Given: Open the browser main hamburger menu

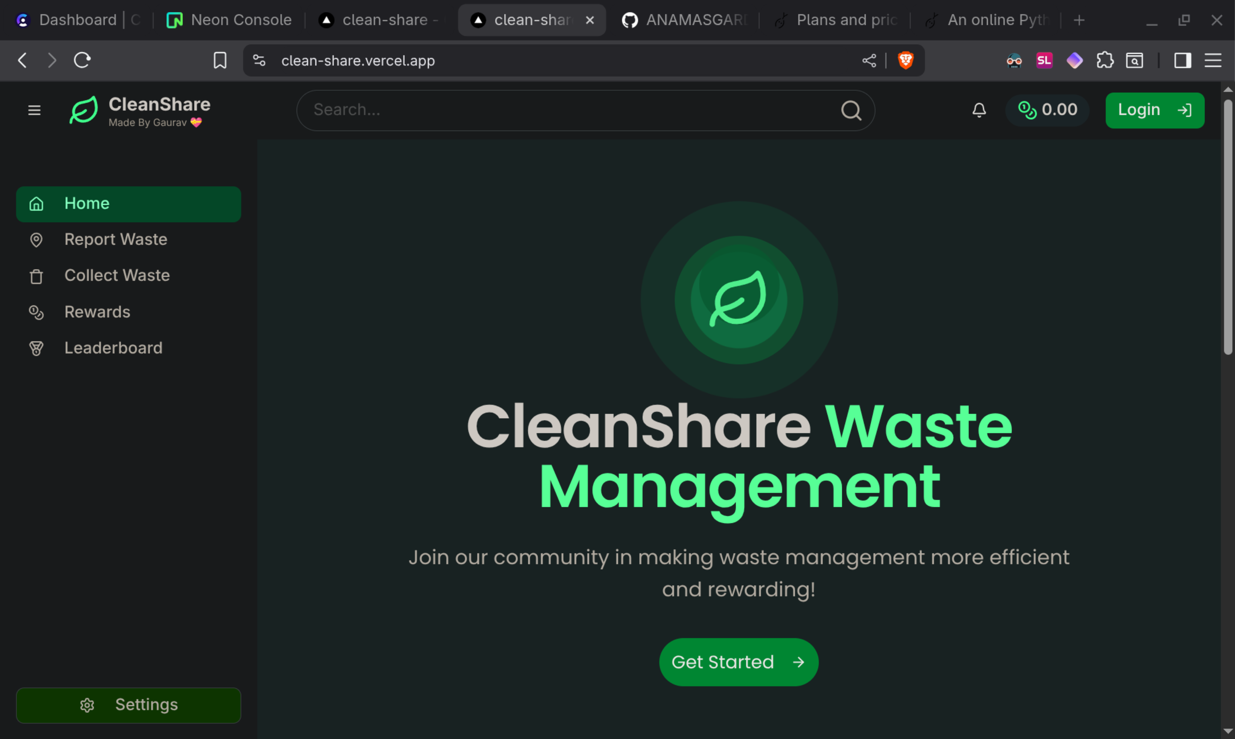Looking at the screenshot, I should click(1212, 60).
